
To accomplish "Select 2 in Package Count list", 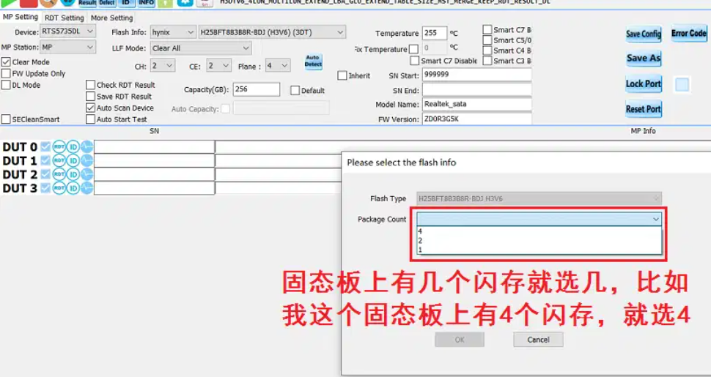I will click(539, 241).
